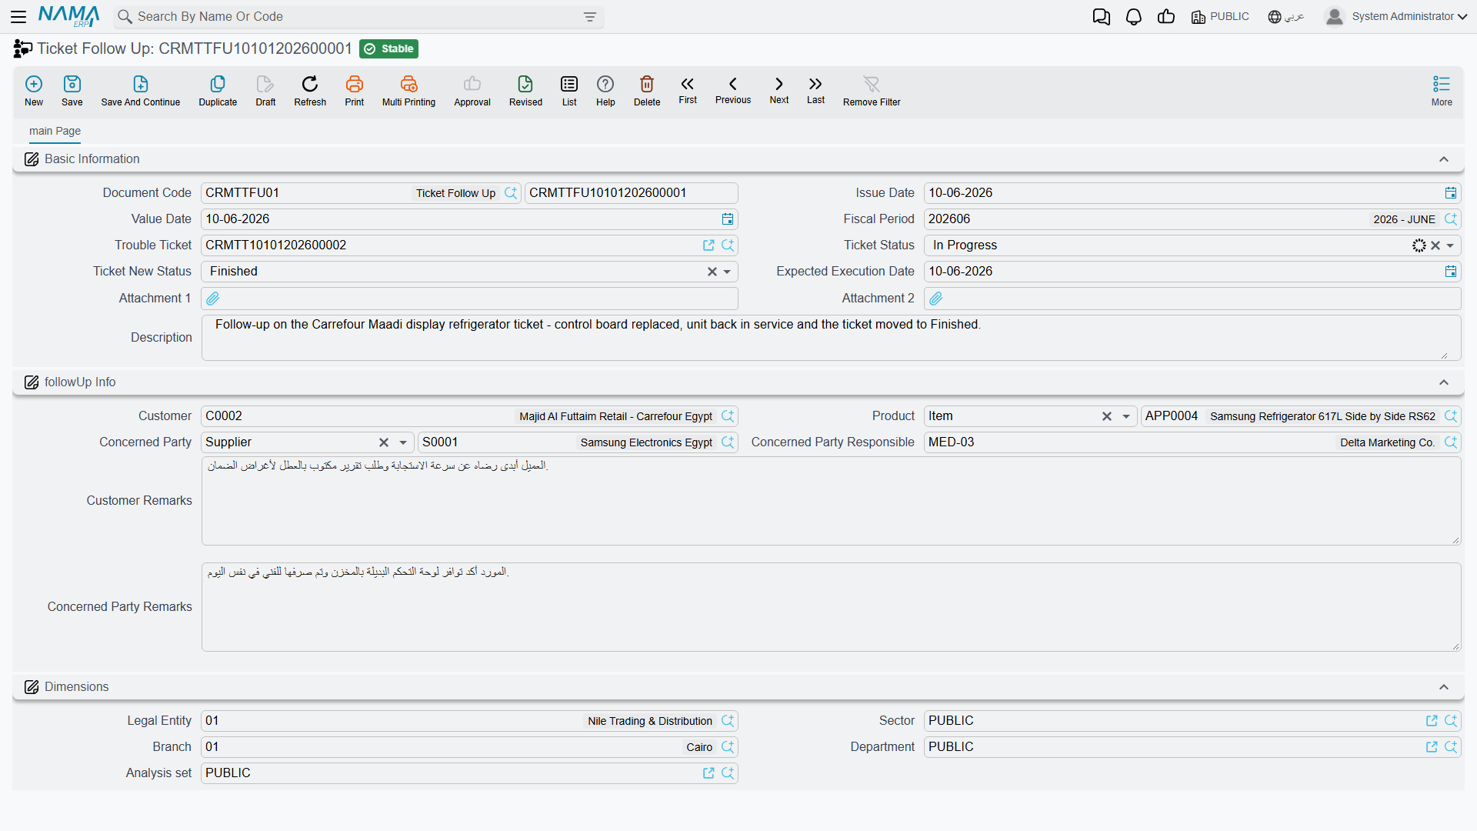This screenshot has width=1477, height=831.
Task: Click the Fiscal Period field
Action: click(1192, 219)
